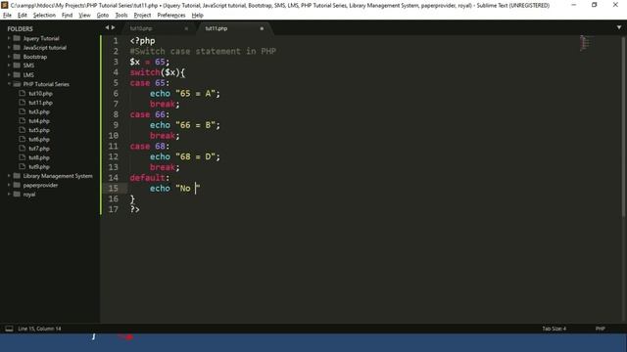Expand the JavaScript tutorial folder
This screenshot has width=627, height=352.
pos(9,48)
